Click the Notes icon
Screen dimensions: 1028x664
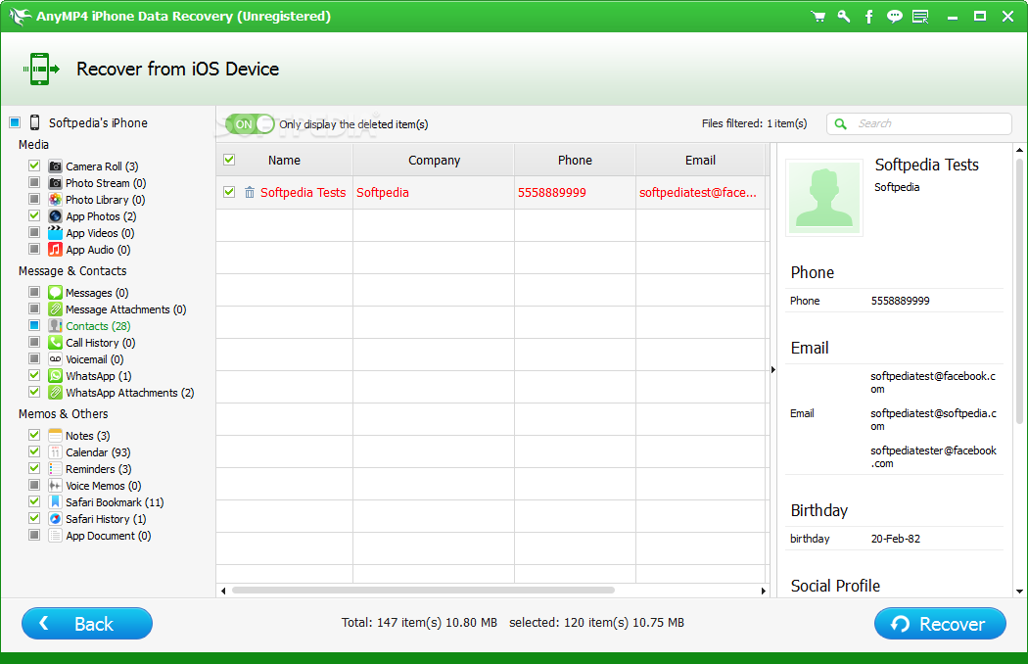(55, 436)
